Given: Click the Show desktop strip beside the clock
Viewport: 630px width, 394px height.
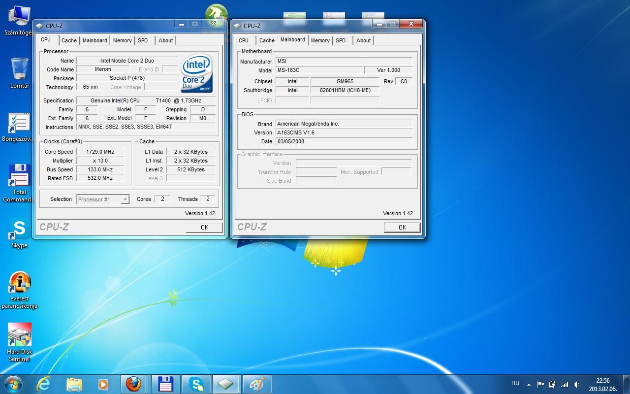Looking at the screenshot, I should (x=626, y=384).
